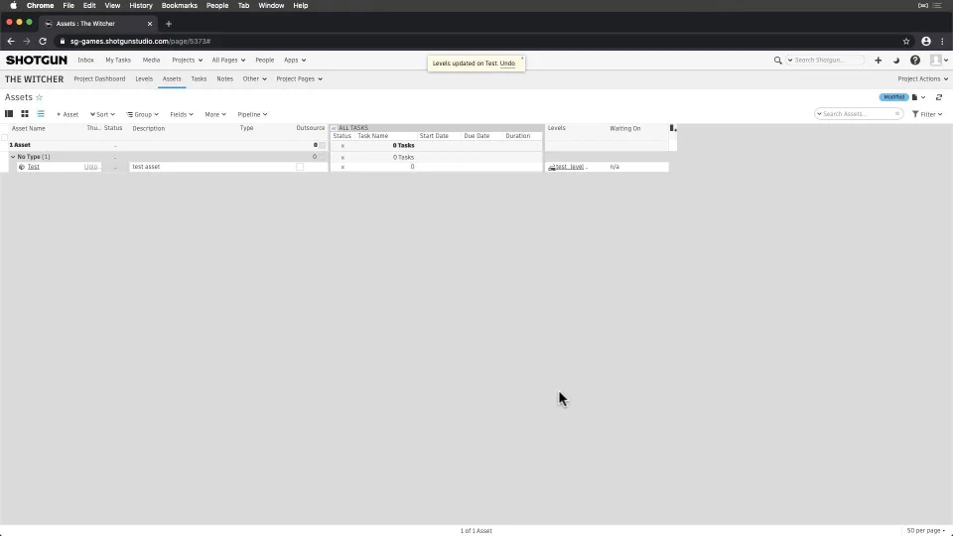Switch to master-detail view icon
The image size is (953, 536).
[x=9, y=113]
